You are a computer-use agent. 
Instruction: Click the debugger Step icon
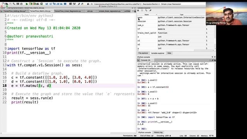(x=51, y=4)
